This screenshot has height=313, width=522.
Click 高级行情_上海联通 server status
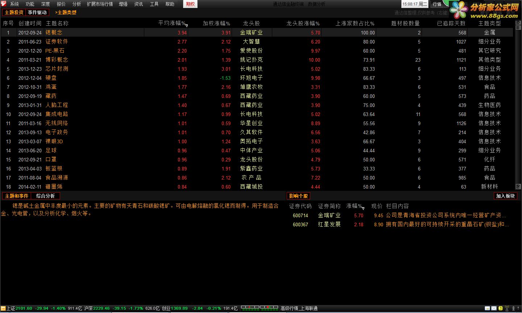pyautogui.click(x=299, y=308)
